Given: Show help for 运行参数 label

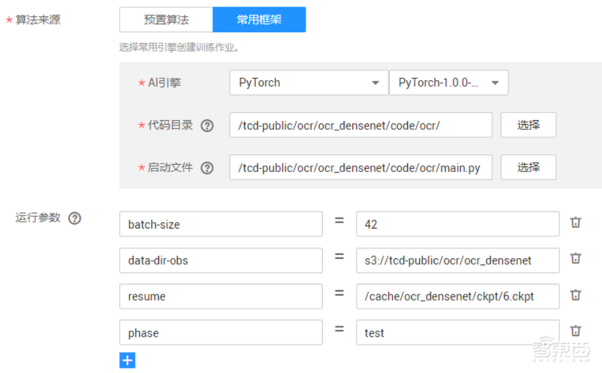Looking at the screenshot, I should (75, 218).
